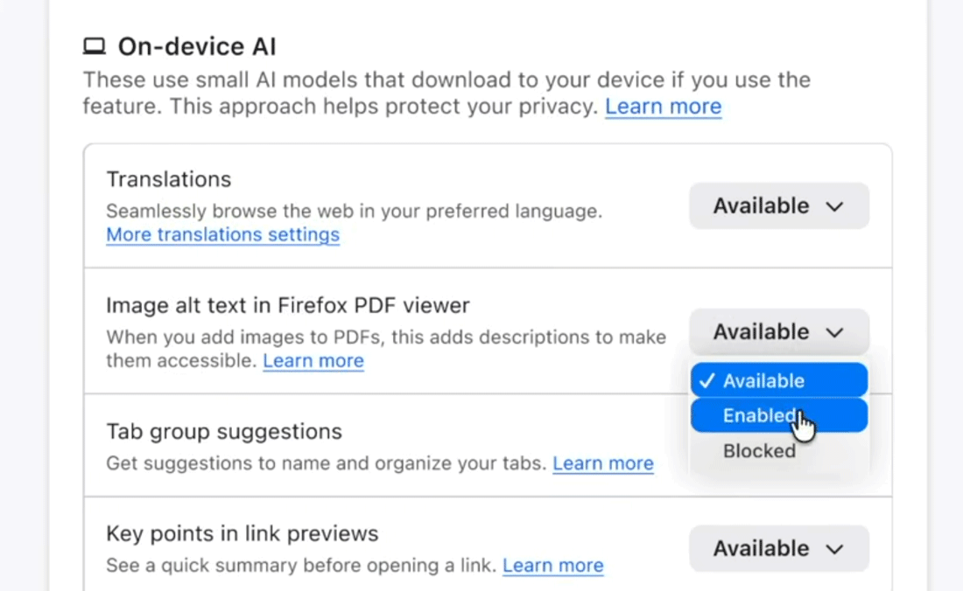Click the 'Seamlessly browse the web' description text
Screen dimensions: 963x591
[x=354, y=212]
